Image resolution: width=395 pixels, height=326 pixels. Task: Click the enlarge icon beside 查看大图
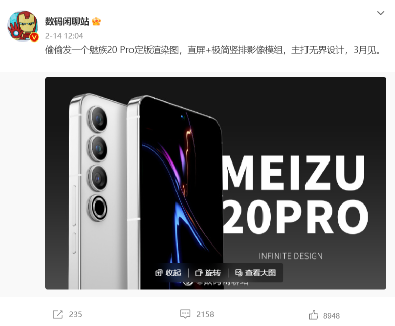pyautogui.click(x=239, y=272)
